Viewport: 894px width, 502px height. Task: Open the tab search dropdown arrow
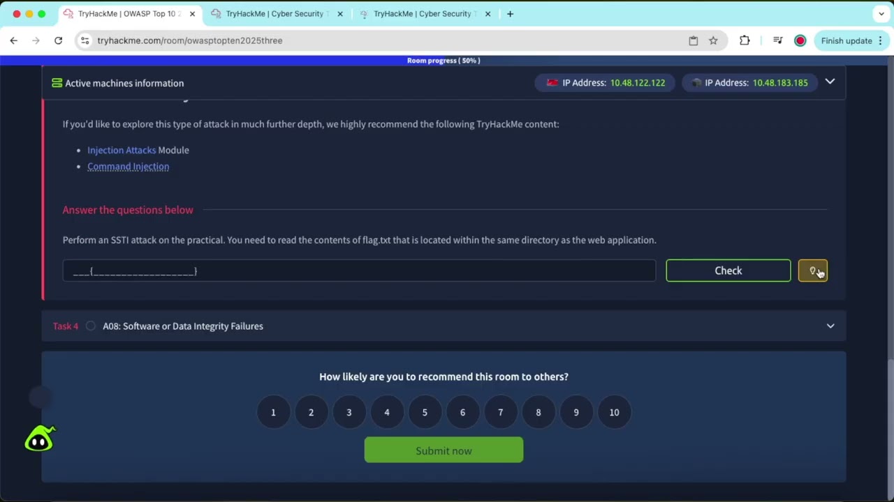point(881,14)
